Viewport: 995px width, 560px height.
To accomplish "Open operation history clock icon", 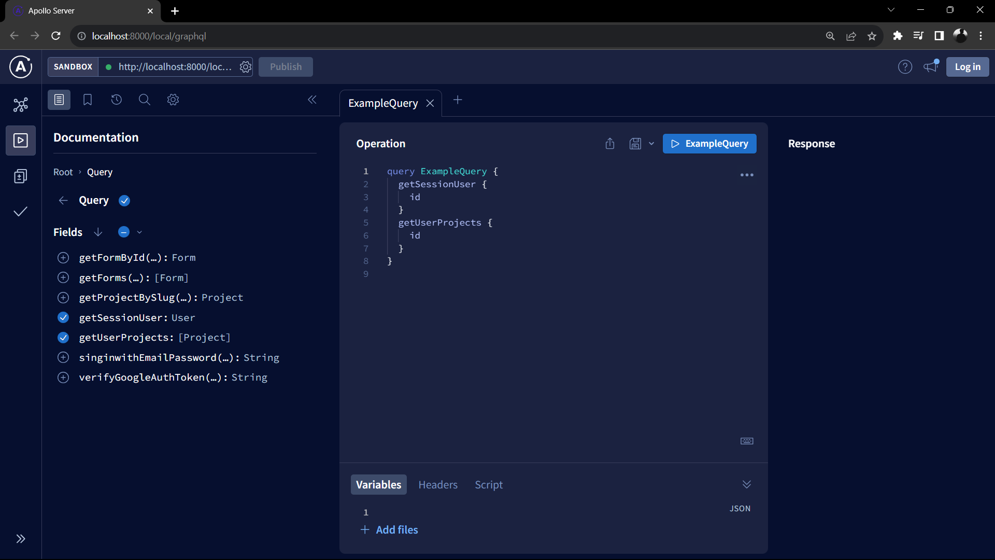I will click(x=116, y=100).
